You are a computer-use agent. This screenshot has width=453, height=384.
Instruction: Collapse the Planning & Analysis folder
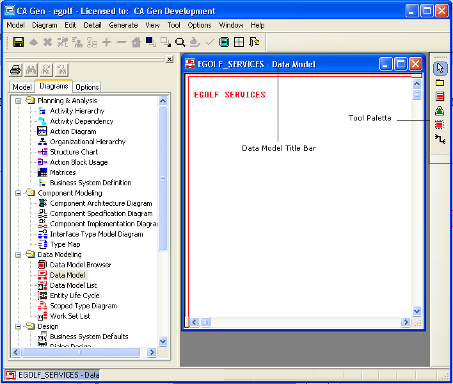coord(18,101)
